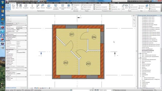Open the Зона dropdown

tap(114, 5)
